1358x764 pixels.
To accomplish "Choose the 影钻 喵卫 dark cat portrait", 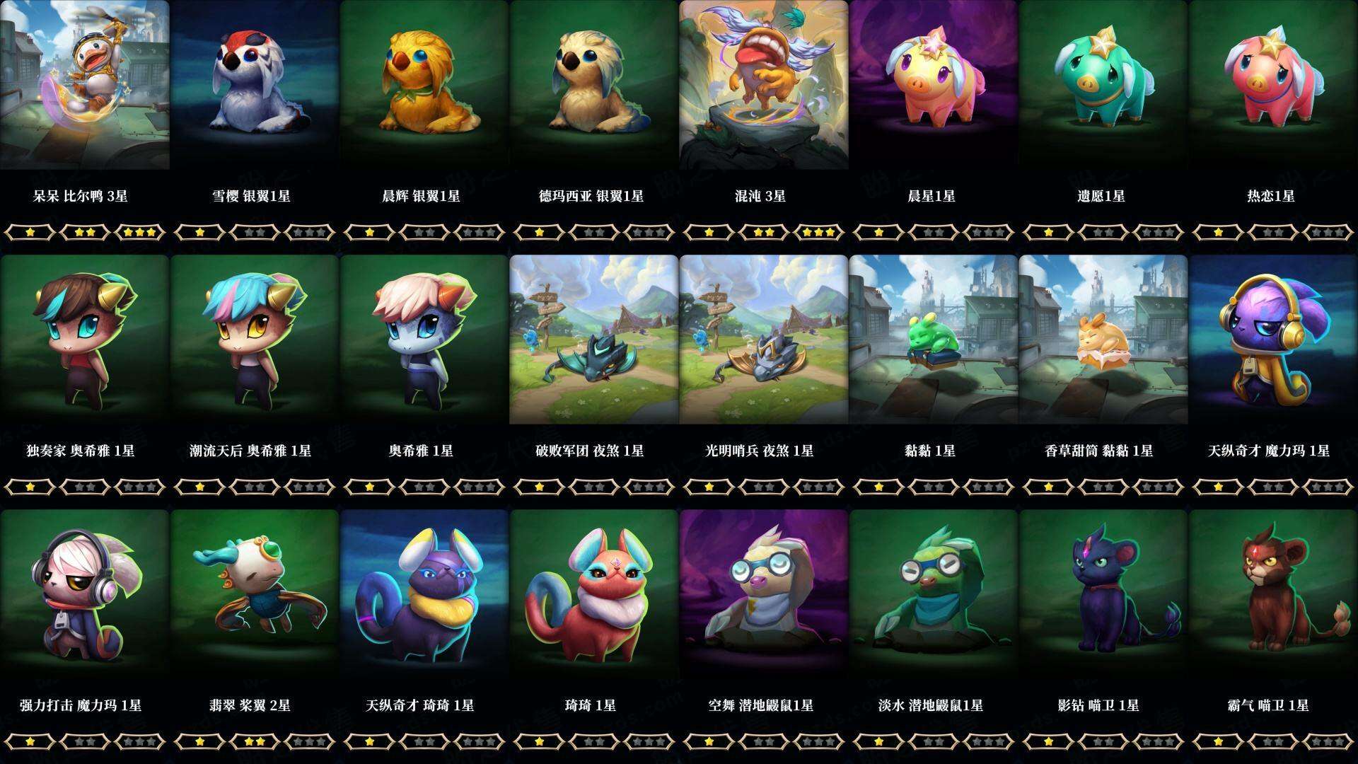I will pos(1103,594).
